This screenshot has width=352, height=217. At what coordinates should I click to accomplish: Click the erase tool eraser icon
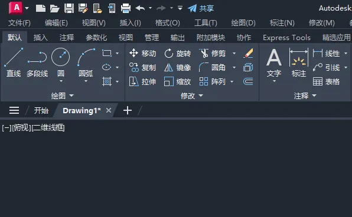248,53
